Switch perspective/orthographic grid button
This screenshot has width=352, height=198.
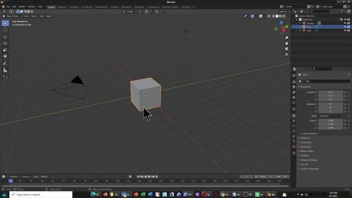click(x=287, y=54)
